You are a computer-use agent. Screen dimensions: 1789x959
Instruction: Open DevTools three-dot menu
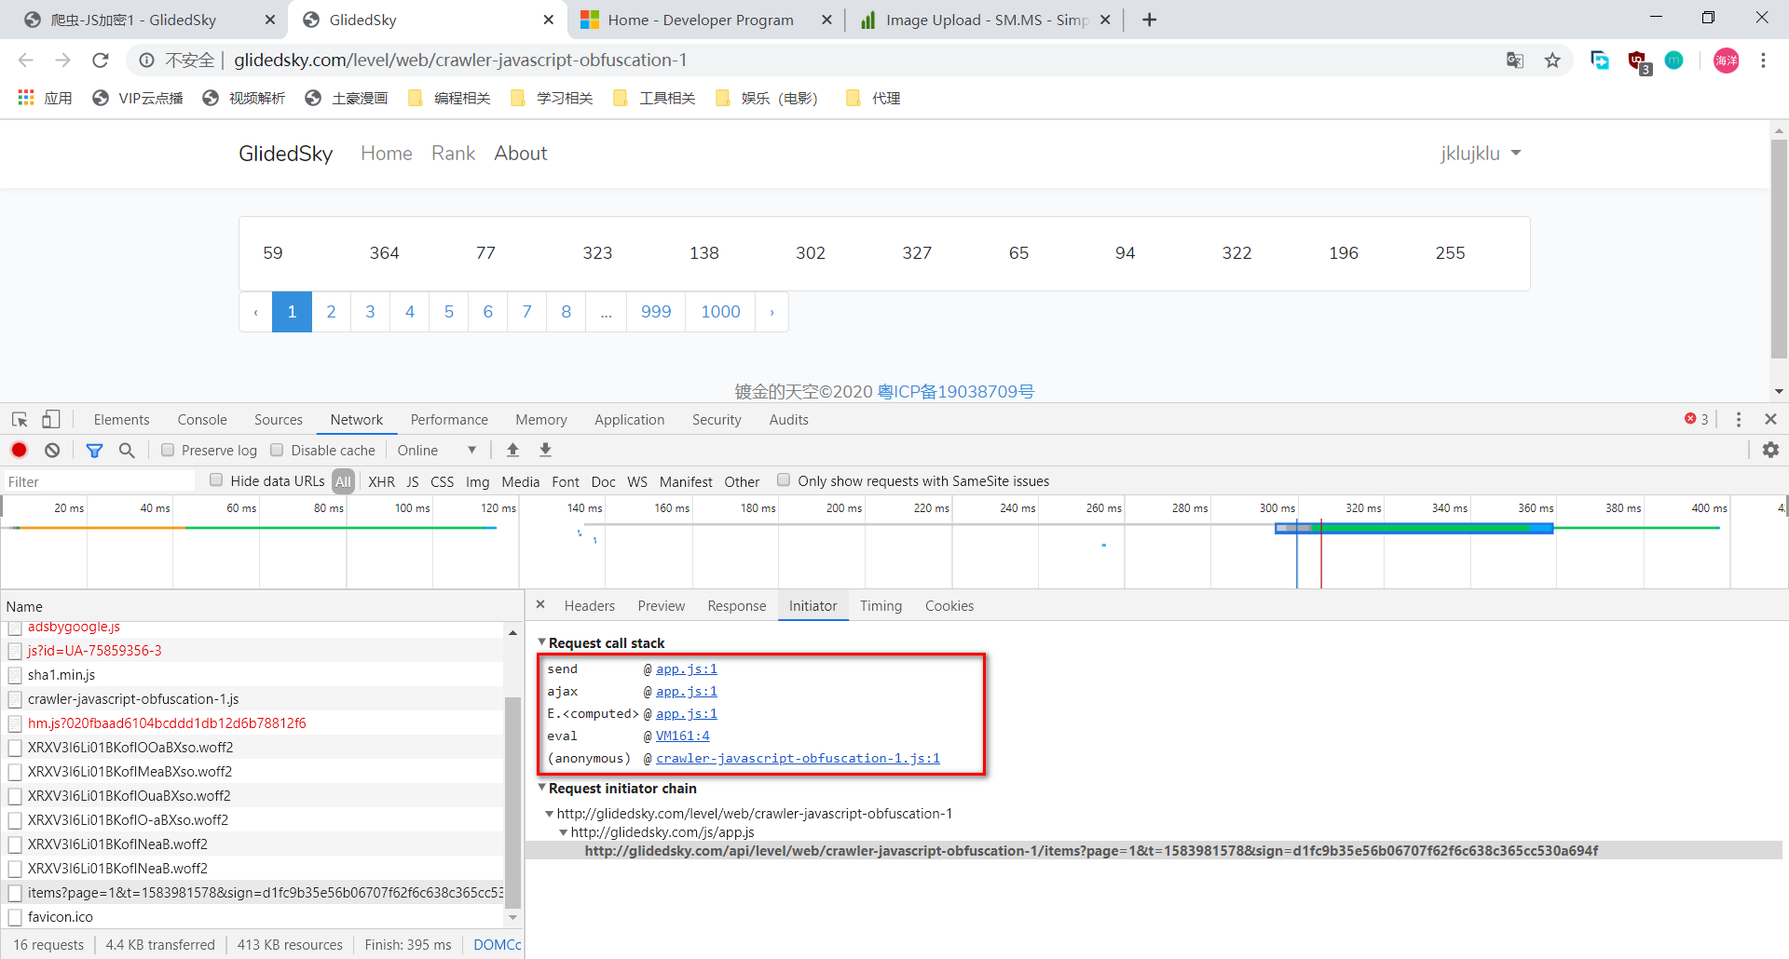click(x=1739, y=420)
